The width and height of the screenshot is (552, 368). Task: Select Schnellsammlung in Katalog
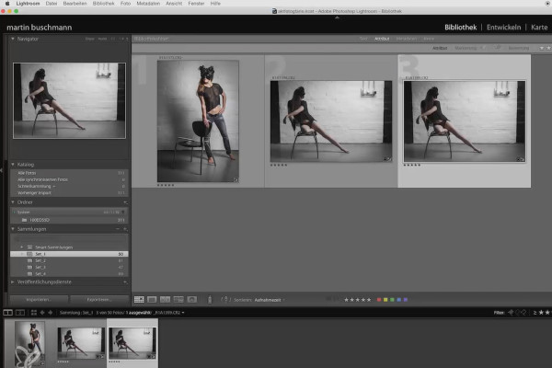tap(69, 186)
